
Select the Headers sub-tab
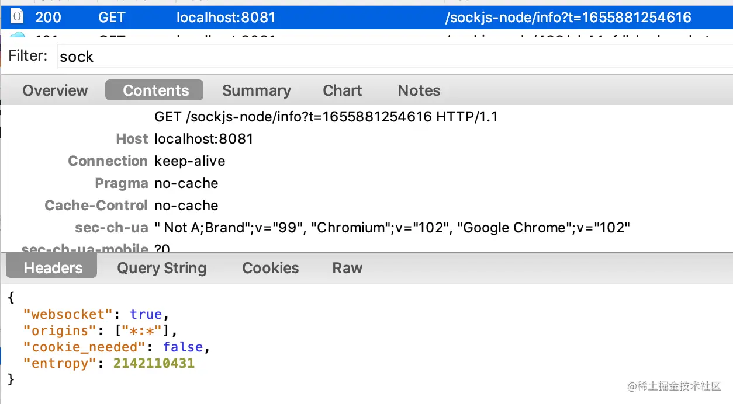tap(53, 268)
